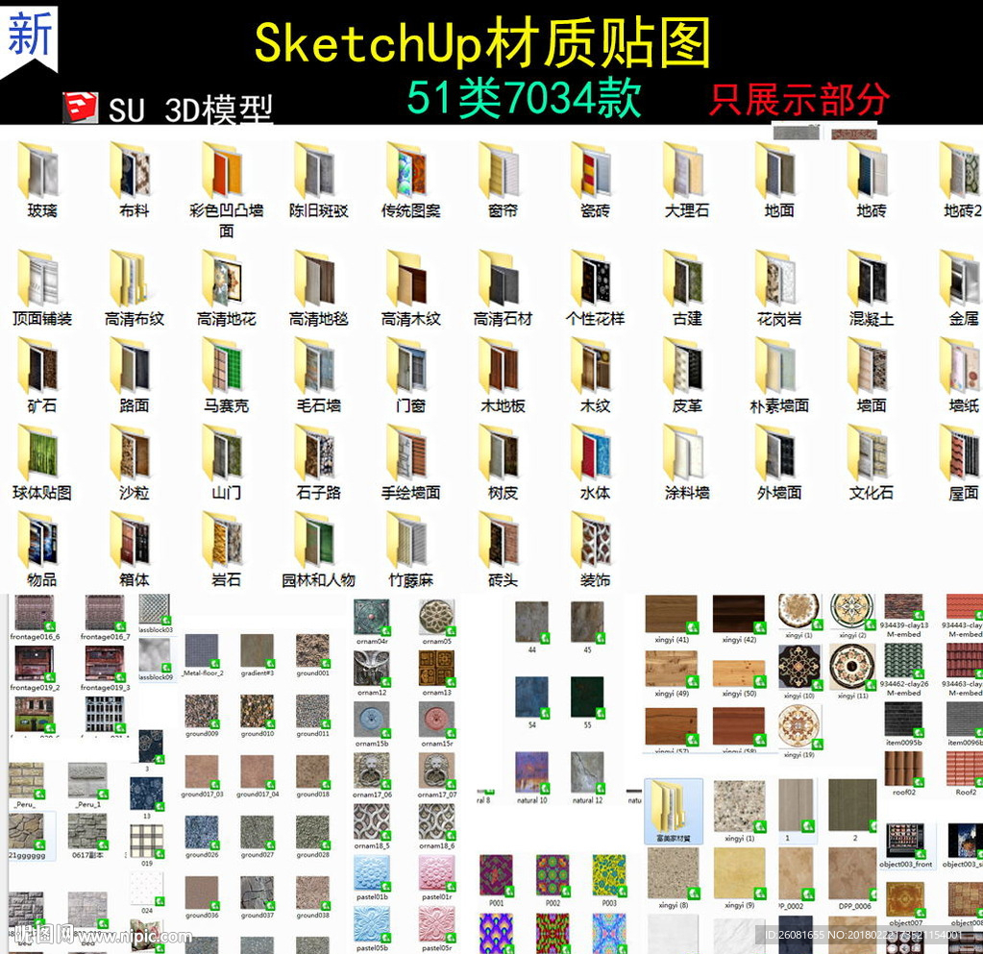Image resolution: width=983 pixels, height=954 pixels.
Task: Open the 高清地毯 folder
Action: pyautogui.click(x=317, y=279)
